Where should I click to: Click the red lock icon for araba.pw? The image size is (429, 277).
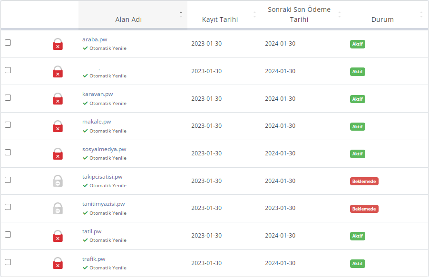58,44
